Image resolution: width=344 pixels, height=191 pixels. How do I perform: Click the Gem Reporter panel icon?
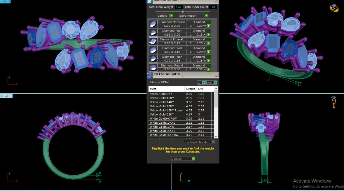point(149,1)
